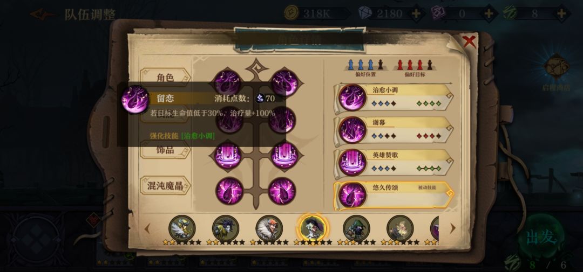Screen dimensions: 583x272
Task: Click bottom-left skill tree node
Action: tap(229, 191)
